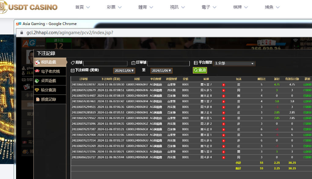Click the USDT Casino logo
Screen dimensions: 312x179
pos(29,7)
